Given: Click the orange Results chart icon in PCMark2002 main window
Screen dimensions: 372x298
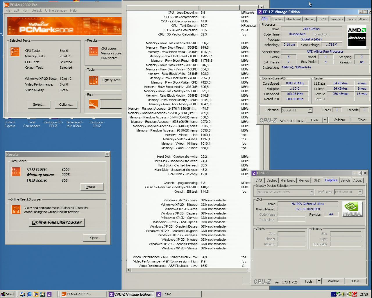Looking at the screenshot, I should (93, 51).
